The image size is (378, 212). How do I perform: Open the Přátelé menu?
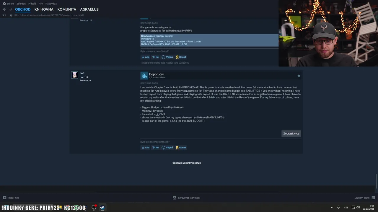coord(32,4)
